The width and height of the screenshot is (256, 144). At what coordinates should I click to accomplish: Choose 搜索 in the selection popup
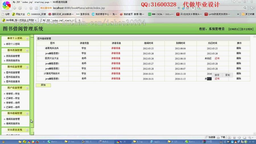[x=217, y=75]
